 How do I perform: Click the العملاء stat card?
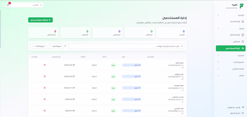(172, 33)
